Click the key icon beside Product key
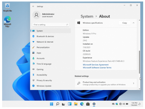 (x=79, y=83)
